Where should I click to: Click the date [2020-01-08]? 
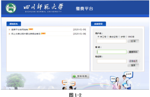80,34
